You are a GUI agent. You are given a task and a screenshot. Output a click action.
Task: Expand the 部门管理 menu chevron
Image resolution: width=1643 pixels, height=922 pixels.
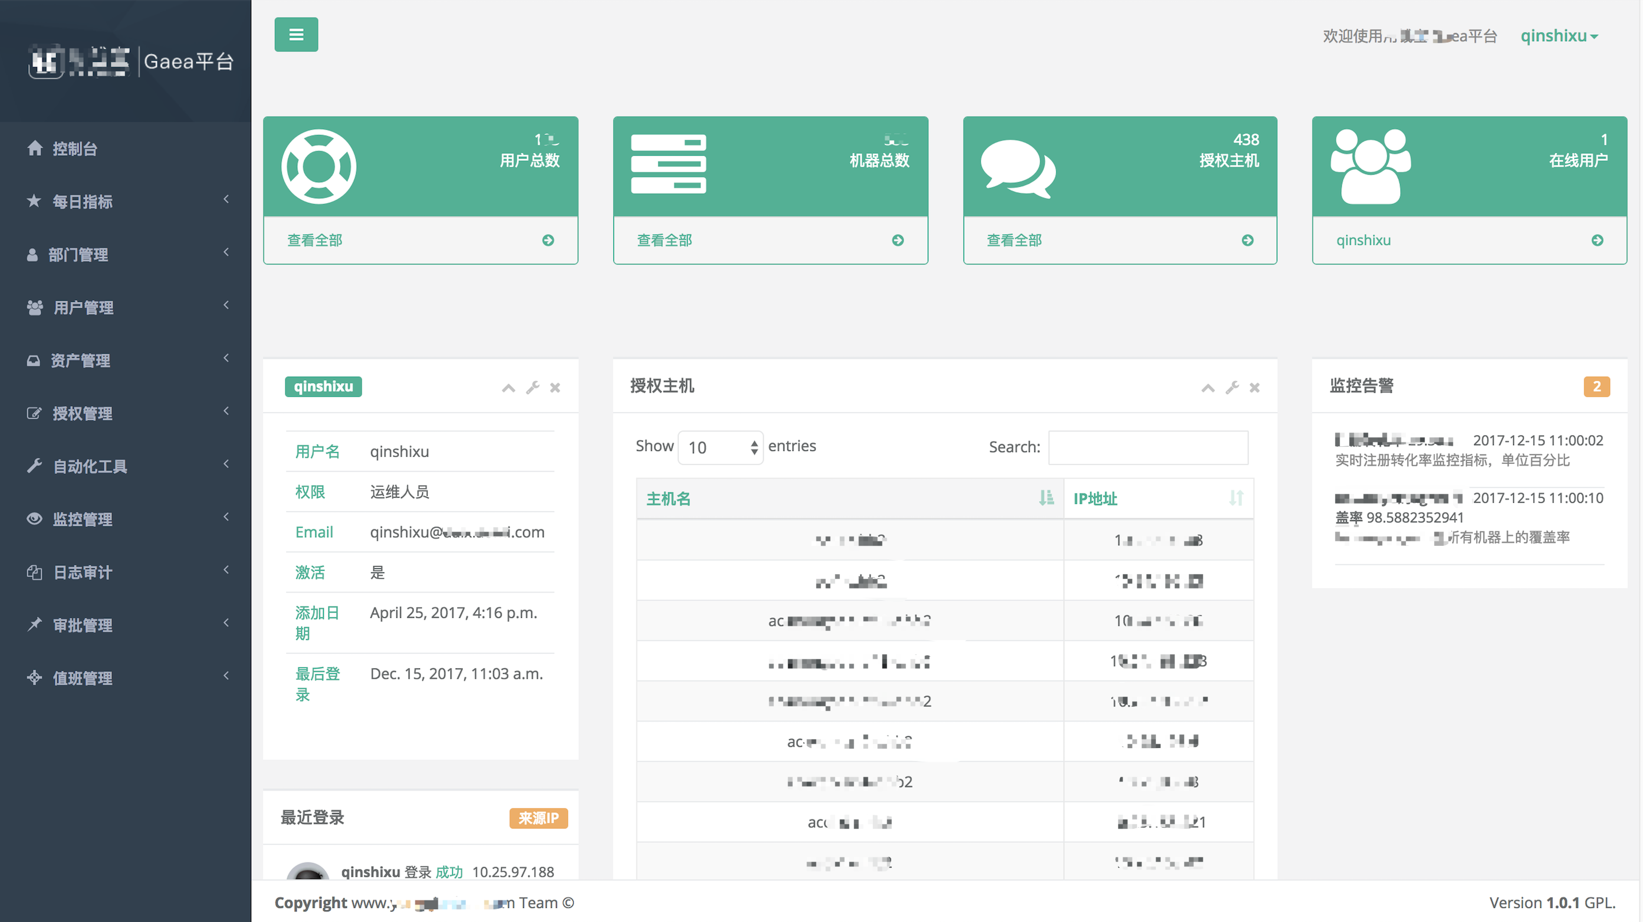[226, 252]
